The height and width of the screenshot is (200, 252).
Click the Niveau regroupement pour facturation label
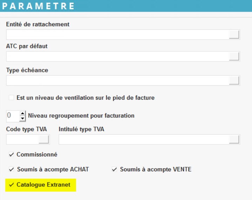pos(81,115)
